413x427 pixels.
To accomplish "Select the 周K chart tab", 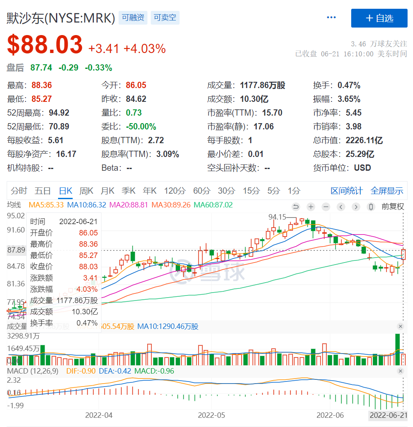I will click(86, 191).
